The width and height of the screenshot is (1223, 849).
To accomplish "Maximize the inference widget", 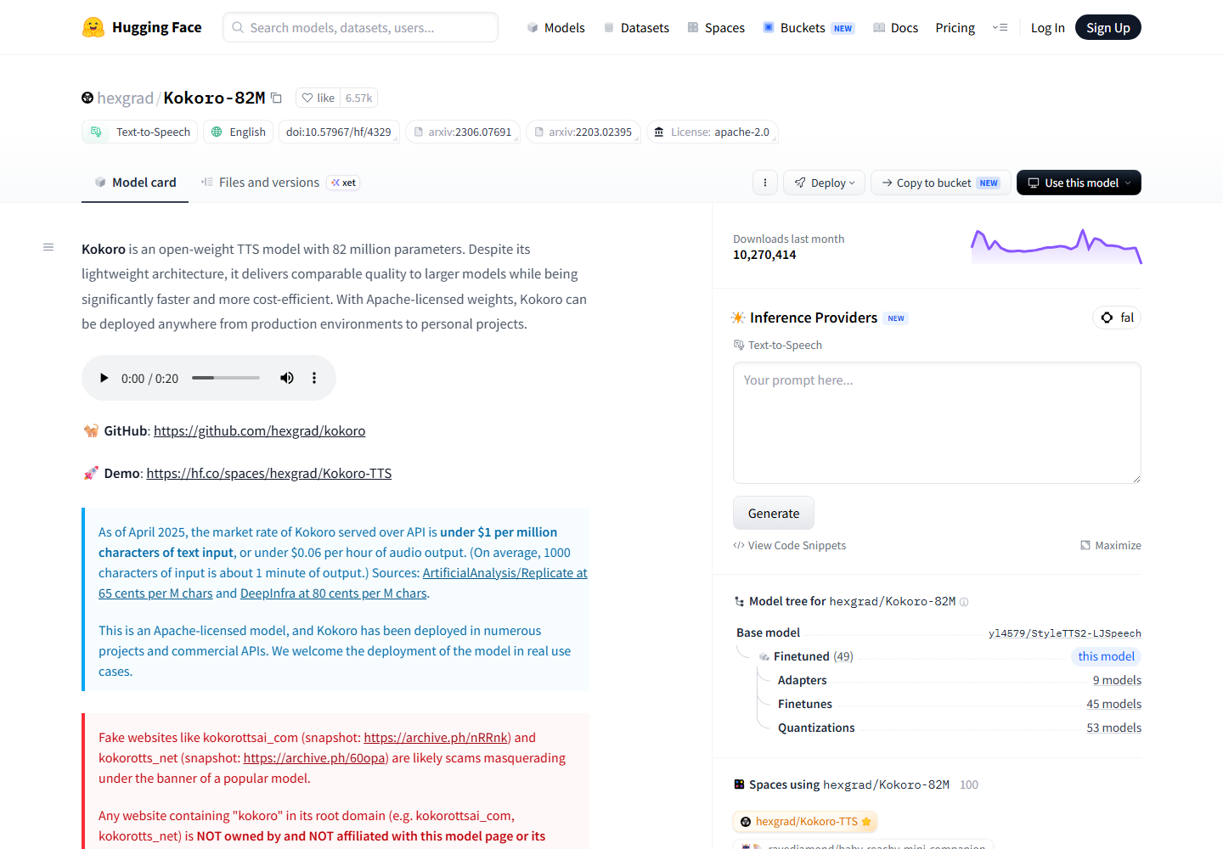I will pyautogui.click(x=1110, y=546).
